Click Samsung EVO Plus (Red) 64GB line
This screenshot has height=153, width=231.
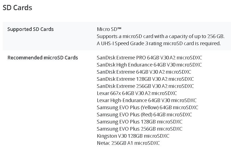144,115
